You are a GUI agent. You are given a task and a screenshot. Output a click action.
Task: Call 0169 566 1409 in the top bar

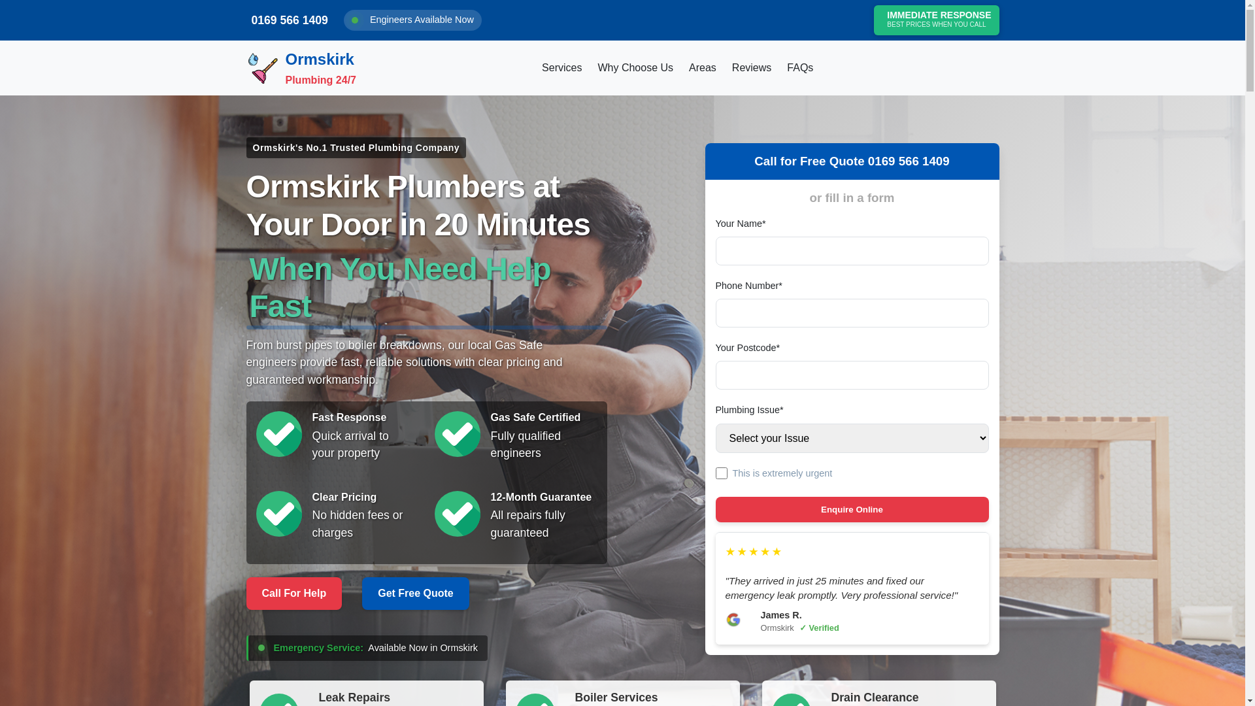click(290, 20)
